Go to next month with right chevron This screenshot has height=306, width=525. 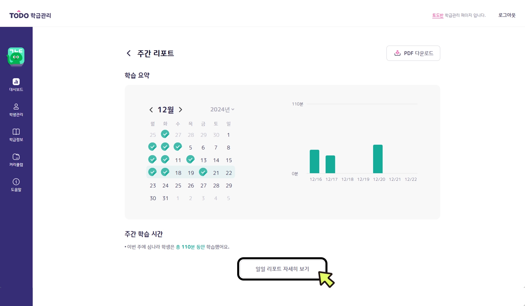click(181, 110)
